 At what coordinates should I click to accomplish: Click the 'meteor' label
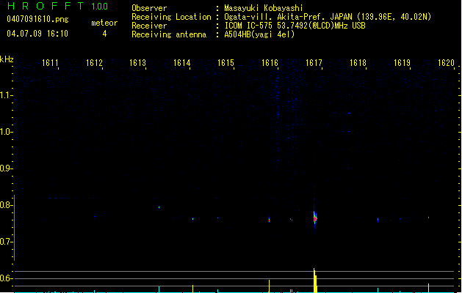click(x=104, y=23)
